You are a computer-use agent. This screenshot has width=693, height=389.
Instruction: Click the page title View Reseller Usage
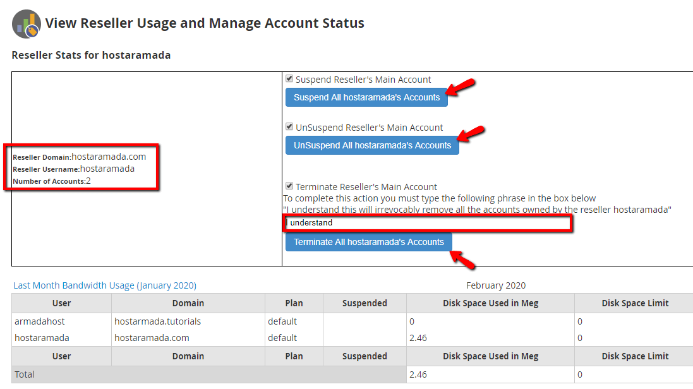pyautogui.click(x=205, y=23)
